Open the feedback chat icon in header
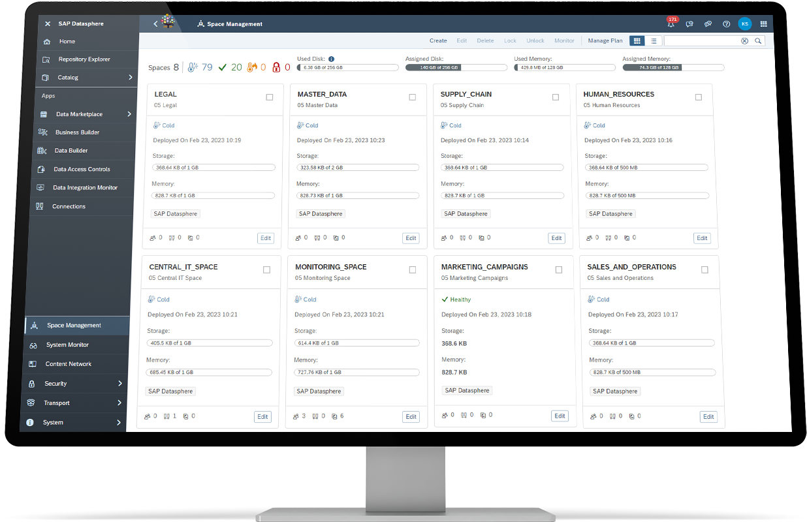807x522 pixels. click(x=689, y=24)
